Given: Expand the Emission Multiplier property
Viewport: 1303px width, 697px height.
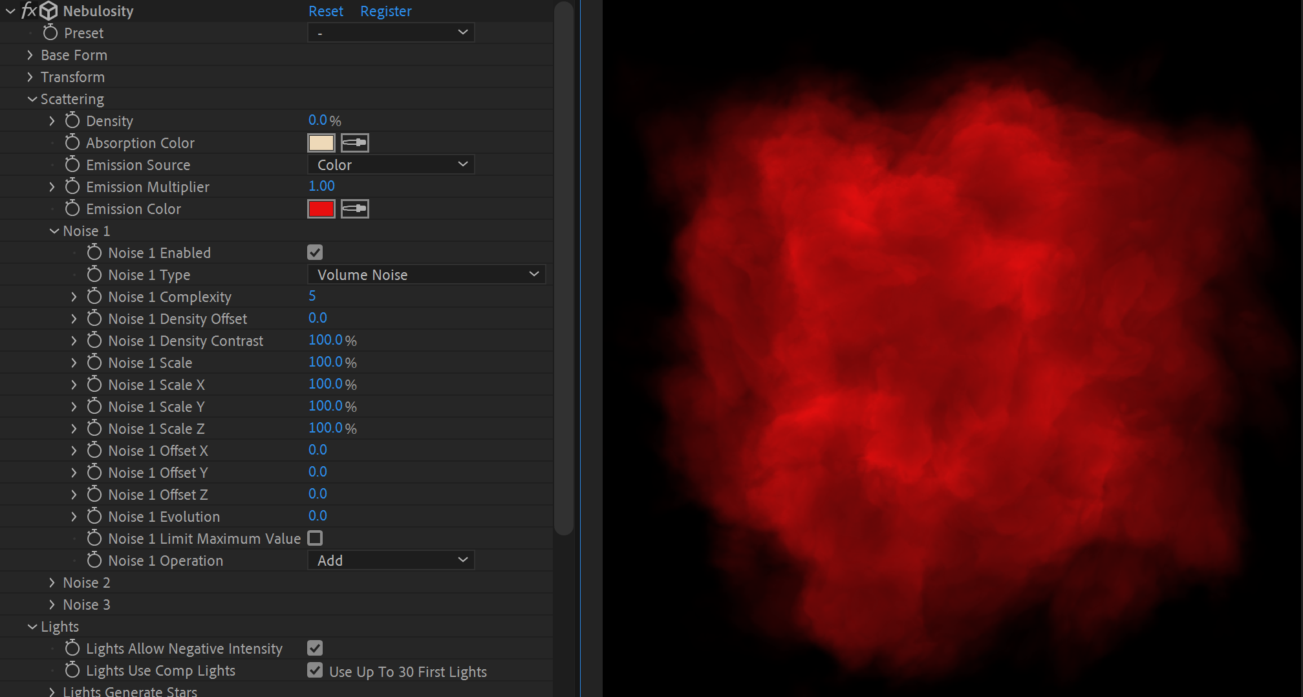Looking at the screenshot, I should (52, 187).
